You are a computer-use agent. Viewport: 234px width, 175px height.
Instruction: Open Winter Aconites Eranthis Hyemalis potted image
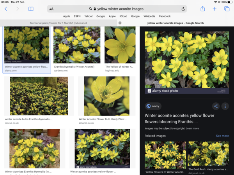[35, 149]
